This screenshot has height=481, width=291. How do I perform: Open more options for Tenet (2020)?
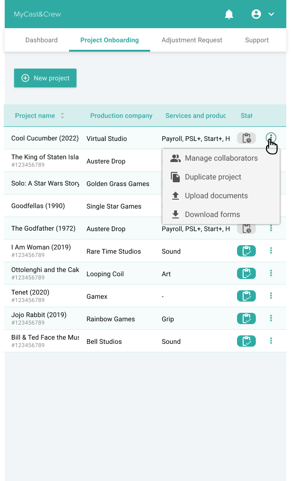tap(271, 295)
